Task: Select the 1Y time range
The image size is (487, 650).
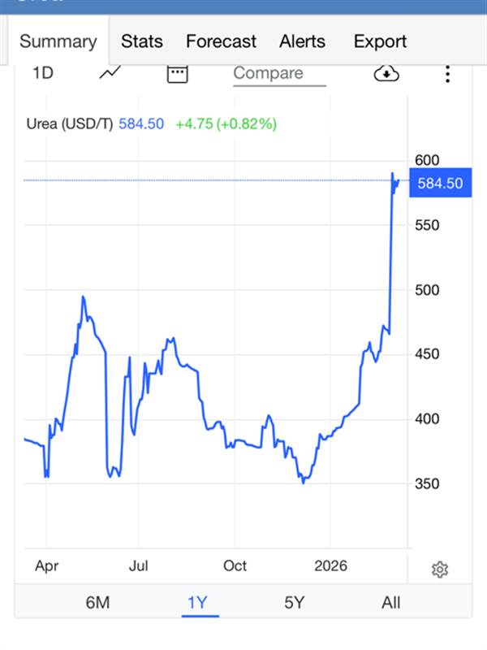Action: pos(197,602)
